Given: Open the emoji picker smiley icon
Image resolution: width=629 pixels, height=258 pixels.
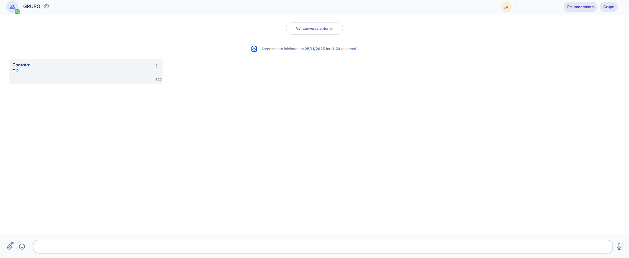Looking at the screenshot, I should click(22, 247).
